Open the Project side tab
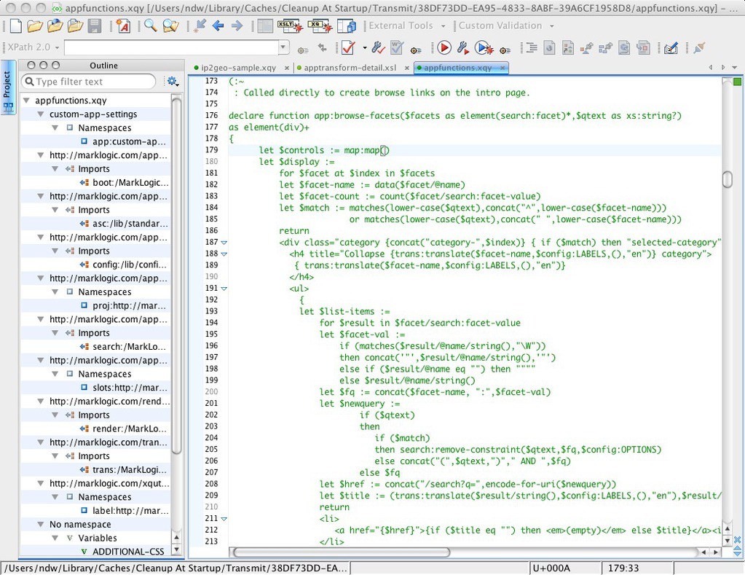The height and width of the screenshot is (575, 745). tap(7, 87)
